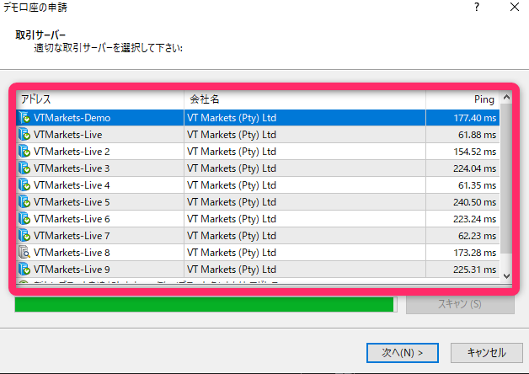The height and width of the screenshot is (374, 529).
Task: Click the 240.50 ms ping value
Action: 475,202
